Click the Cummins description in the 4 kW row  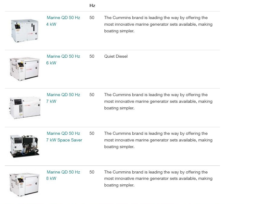(158, 24)
